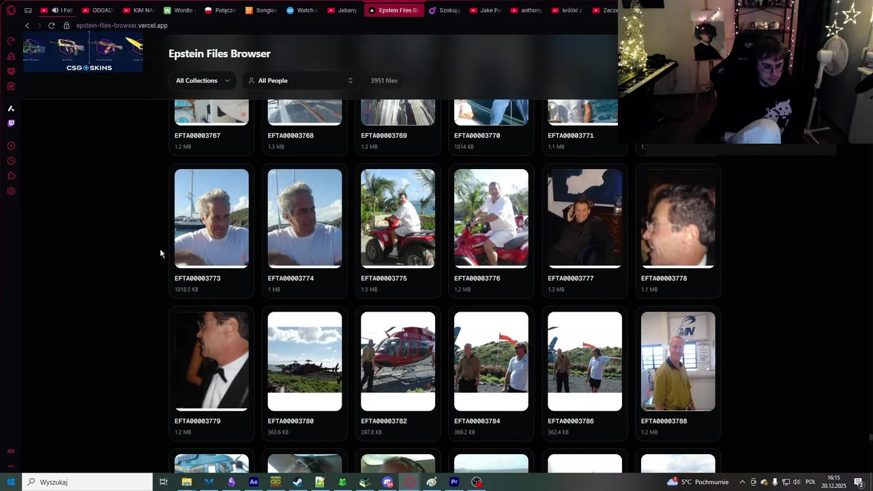Viewport: 873px width, 491px height.
Task: Open Discord from the taskbar
Action: [387, 482]
